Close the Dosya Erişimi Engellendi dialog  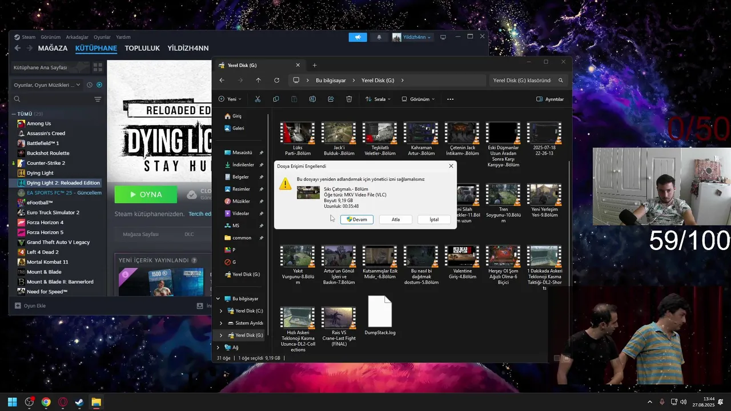pyautogui.click(x=451, y=166)
